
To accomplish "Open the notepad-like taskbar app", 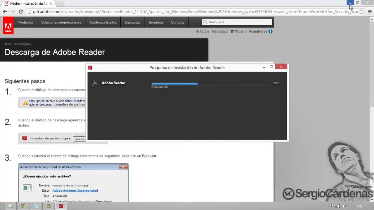I will [36, 206].
